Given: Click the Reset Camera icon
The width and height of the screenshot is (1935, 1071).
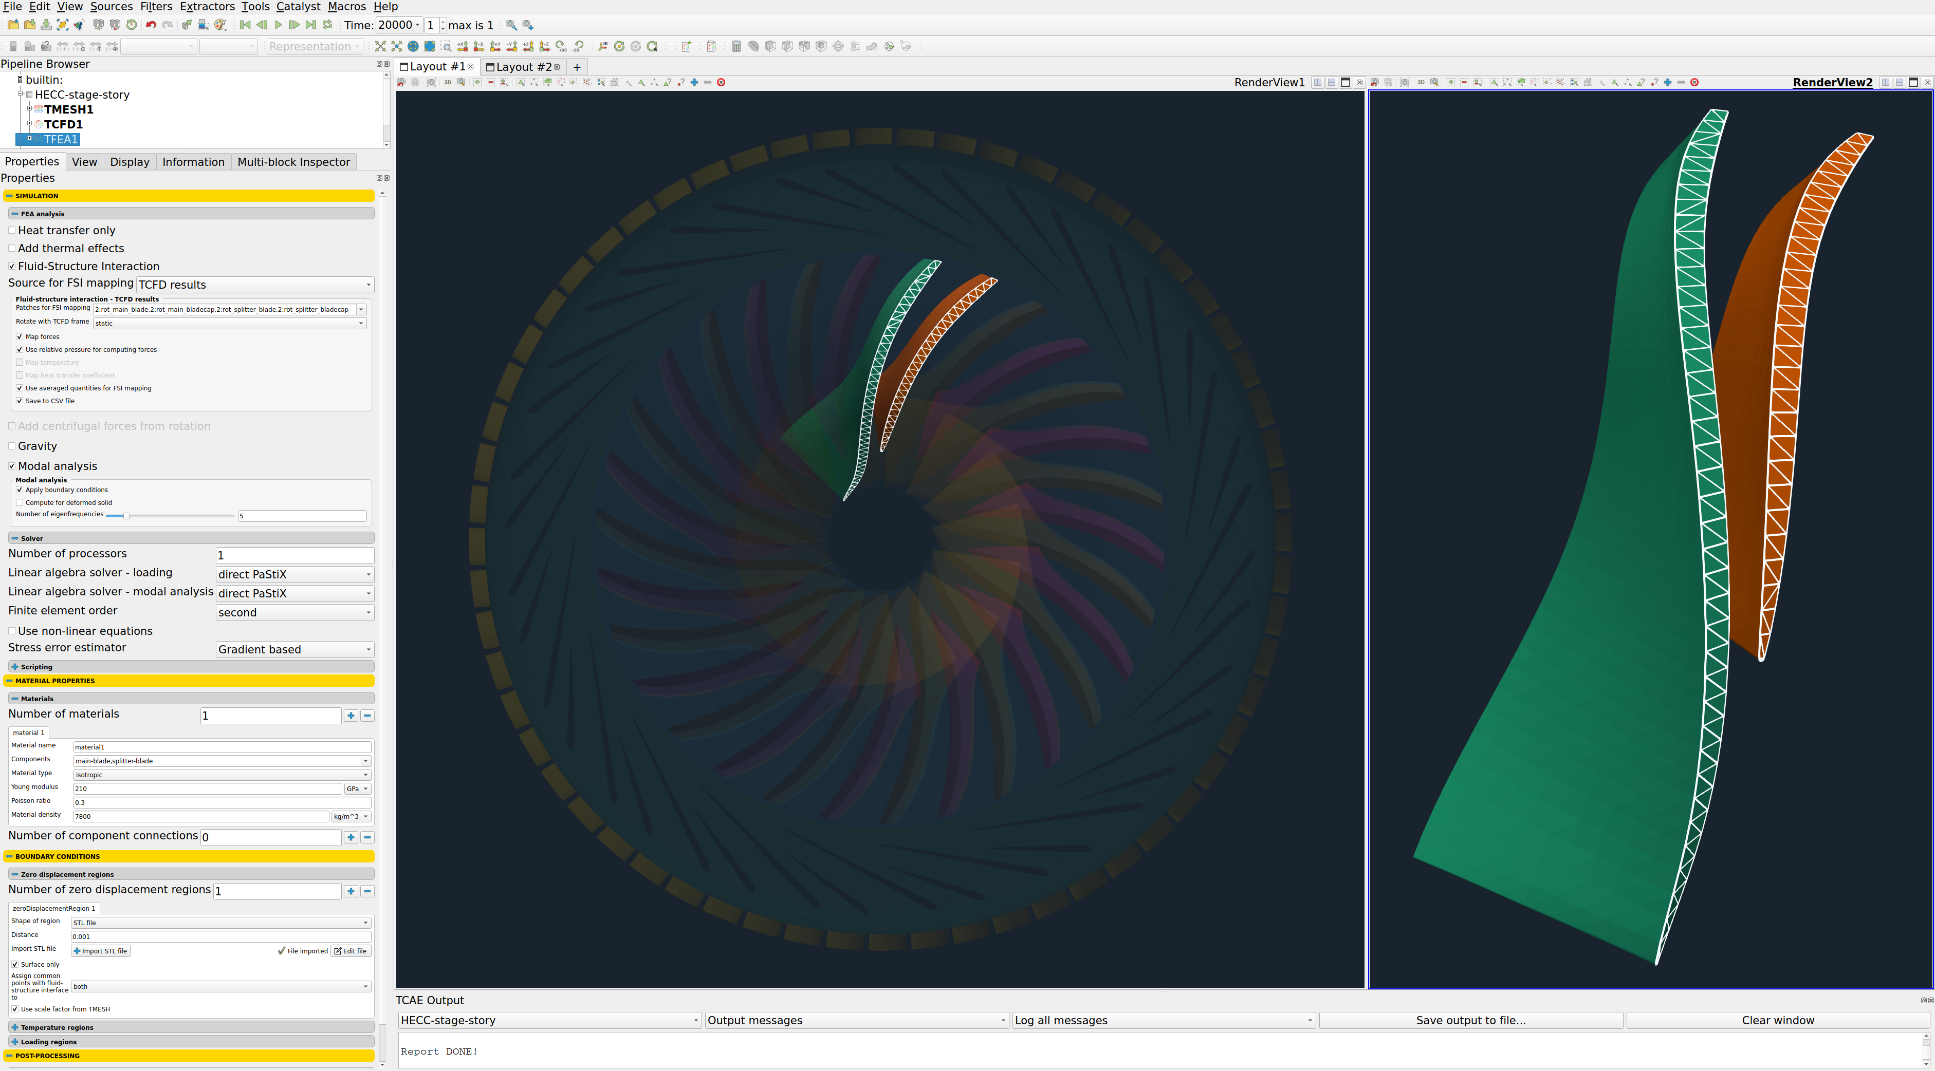Looking at the screenshot, I should pyautogui.click(x=380, y=47).
